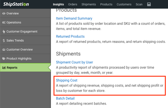Open Operations in the sidebar
The image size is (168, 108).
click(x=25, y=22)
